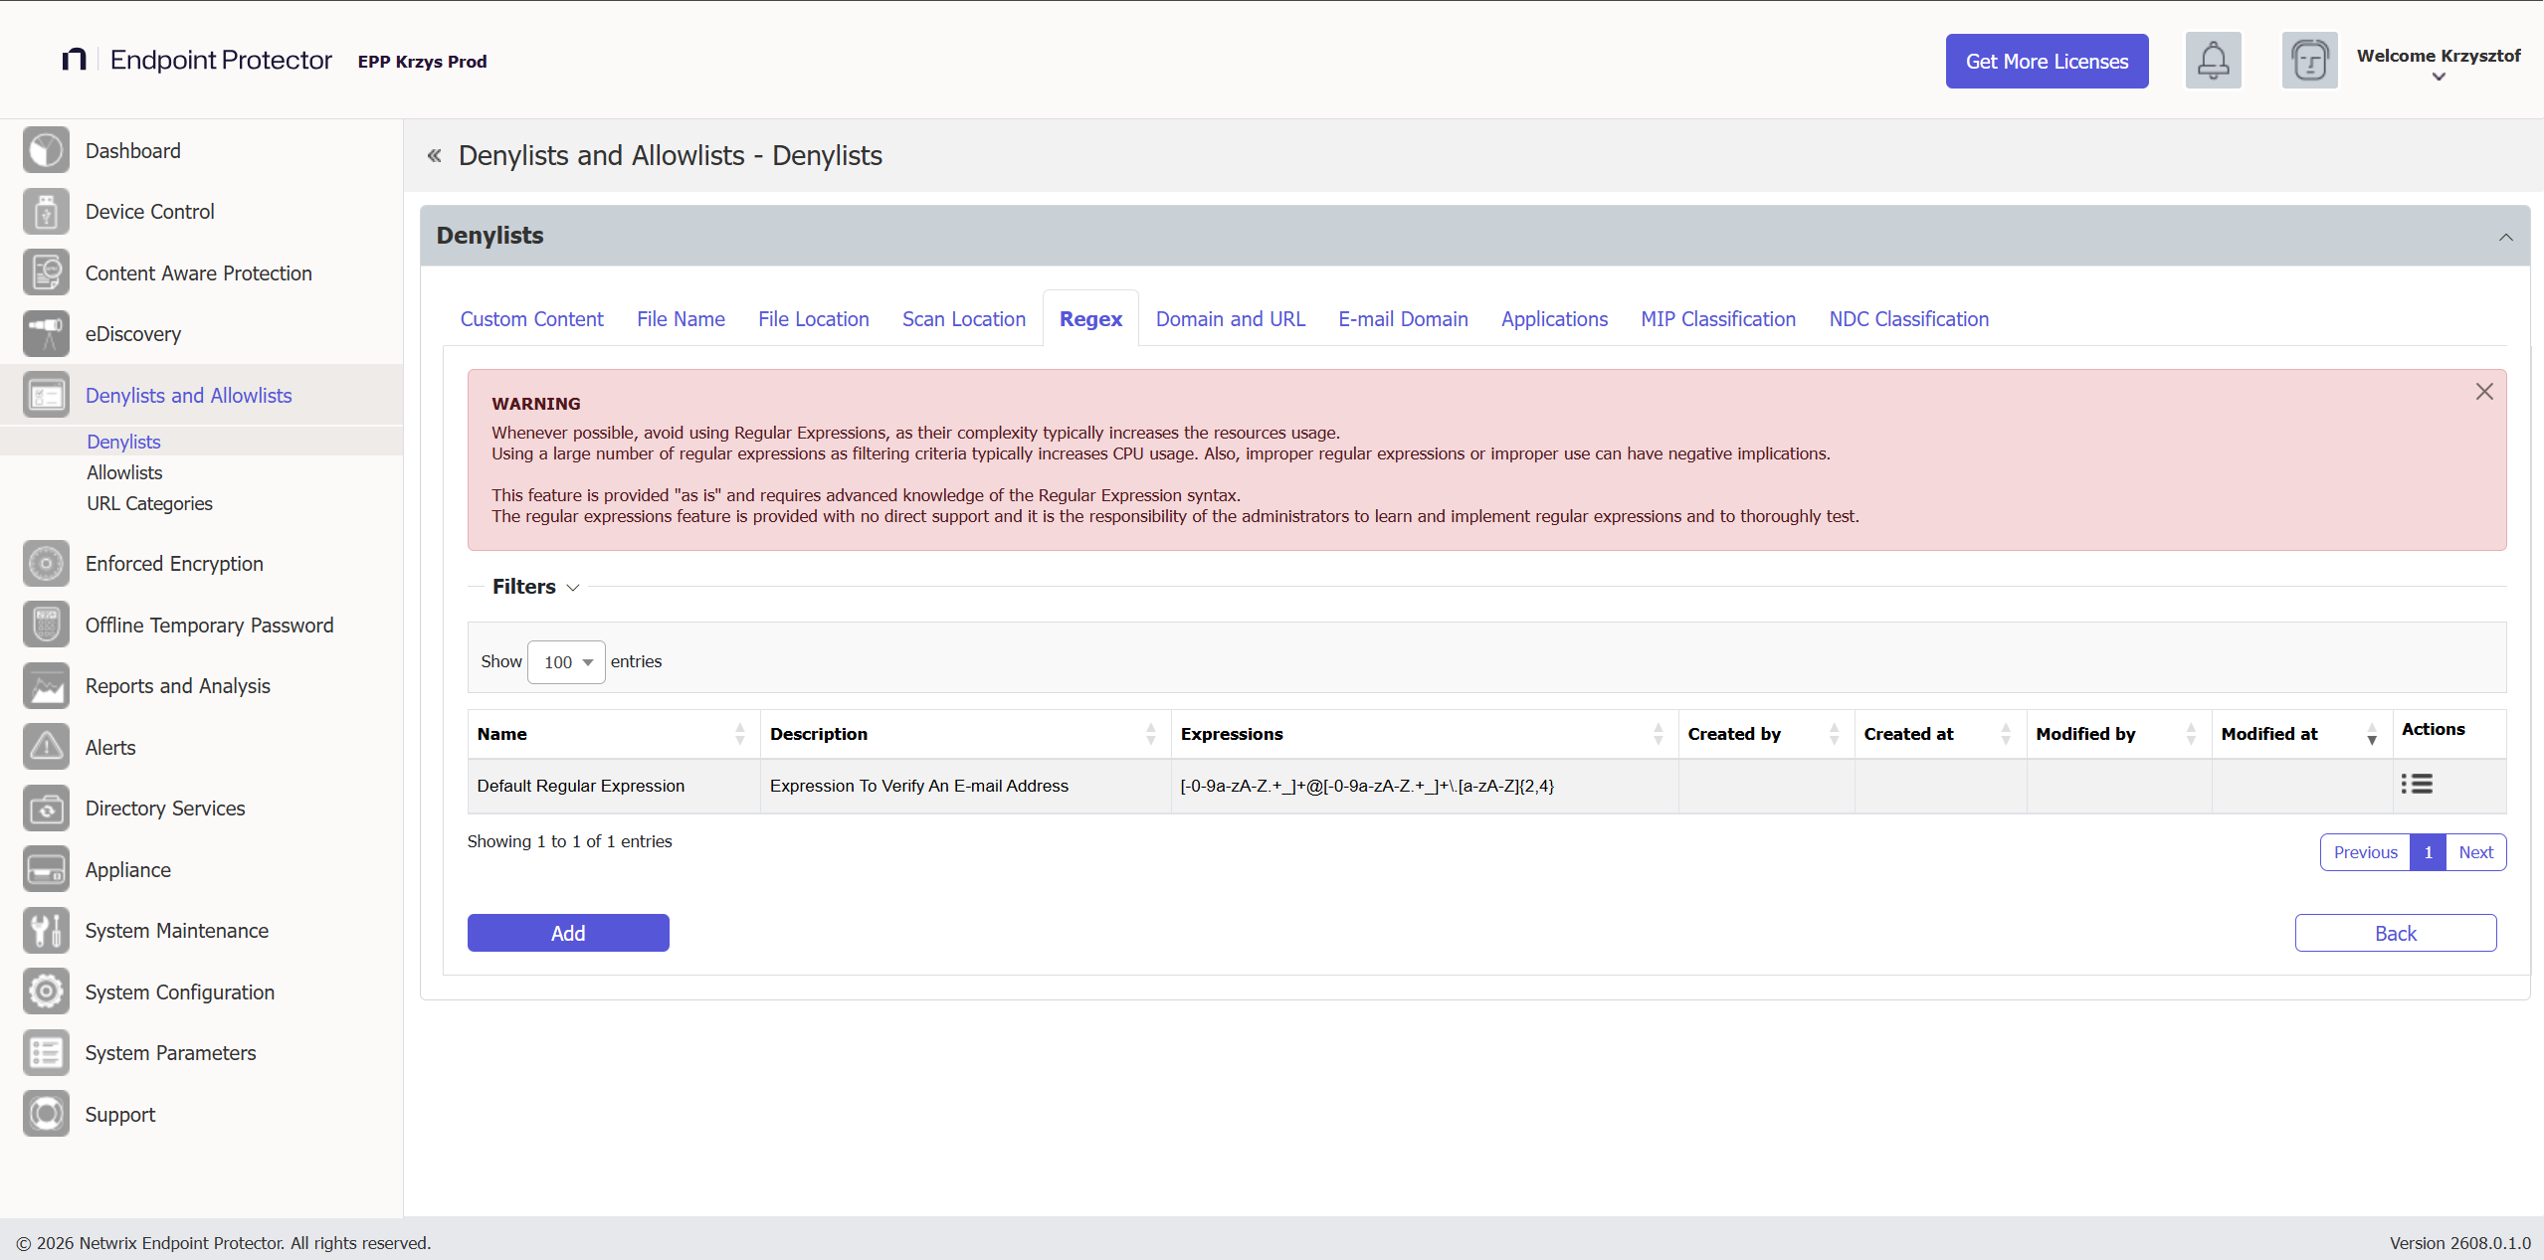Expand the Filters section

pyautogui.click(x=535, y=587)
